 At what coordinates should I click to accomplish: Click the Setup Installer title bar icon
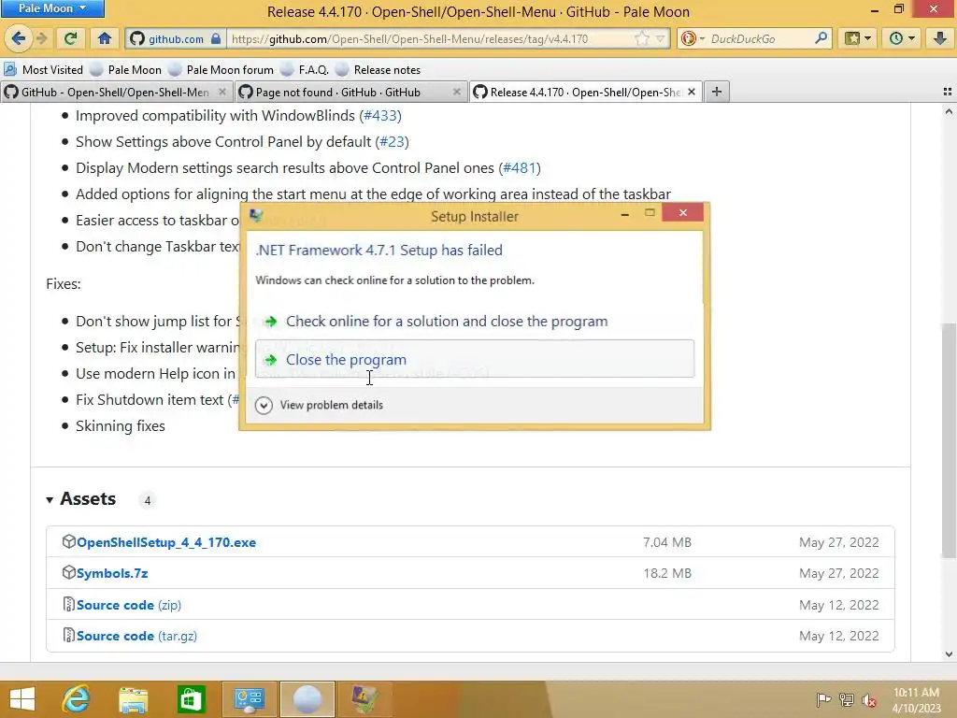coord(256,216)
